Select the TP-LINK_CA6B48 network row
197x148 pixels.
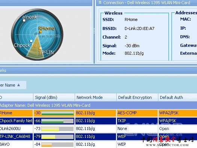pyautogui.click(x=98, y=137)
